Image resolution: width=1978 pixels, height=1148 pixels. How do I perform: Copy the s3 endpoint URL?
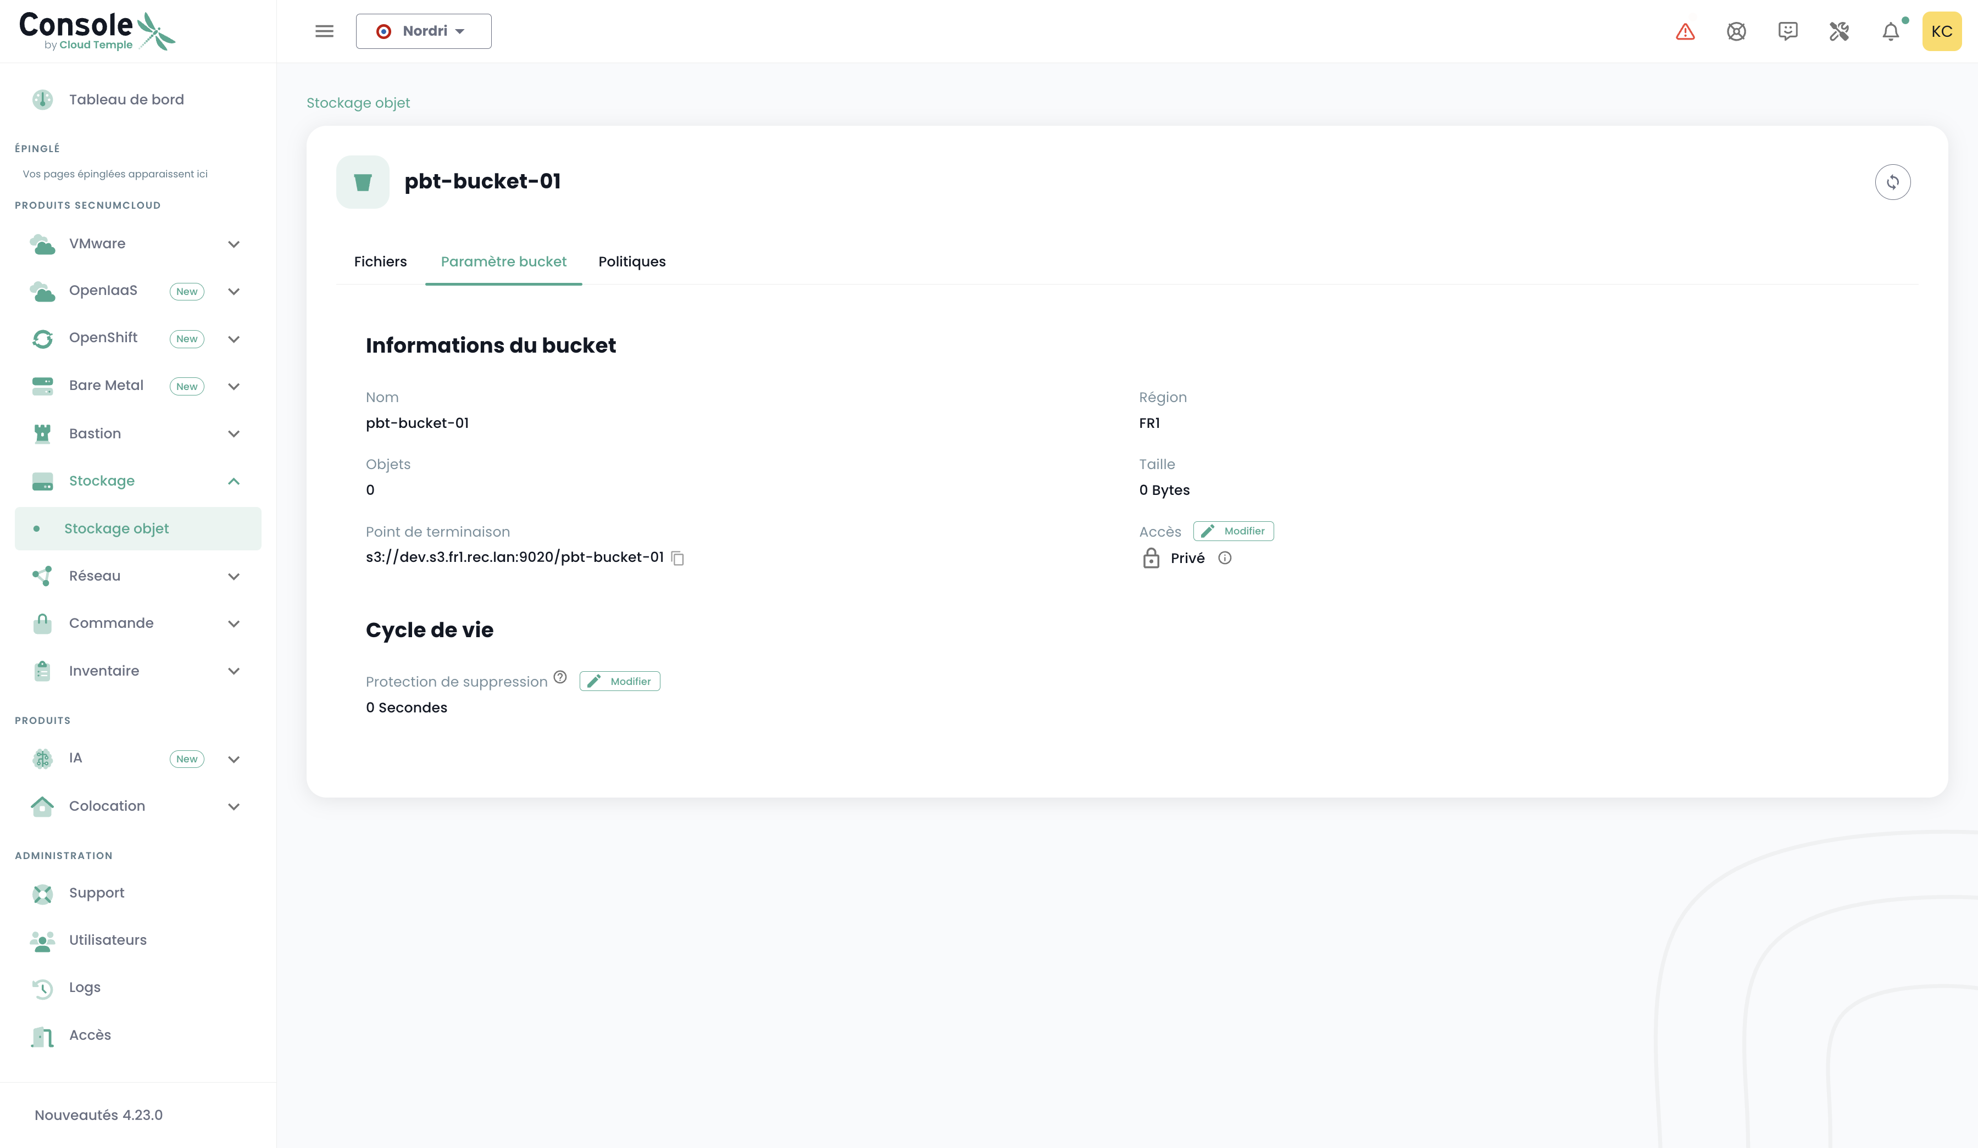click(678, 558)
